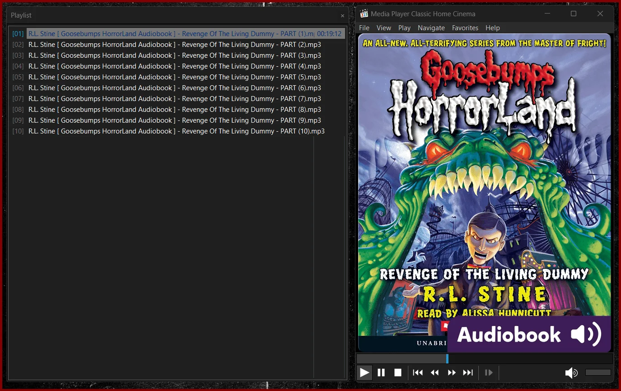Click the seek bar position marker
The image size is (621, 391).
[447, 359]
